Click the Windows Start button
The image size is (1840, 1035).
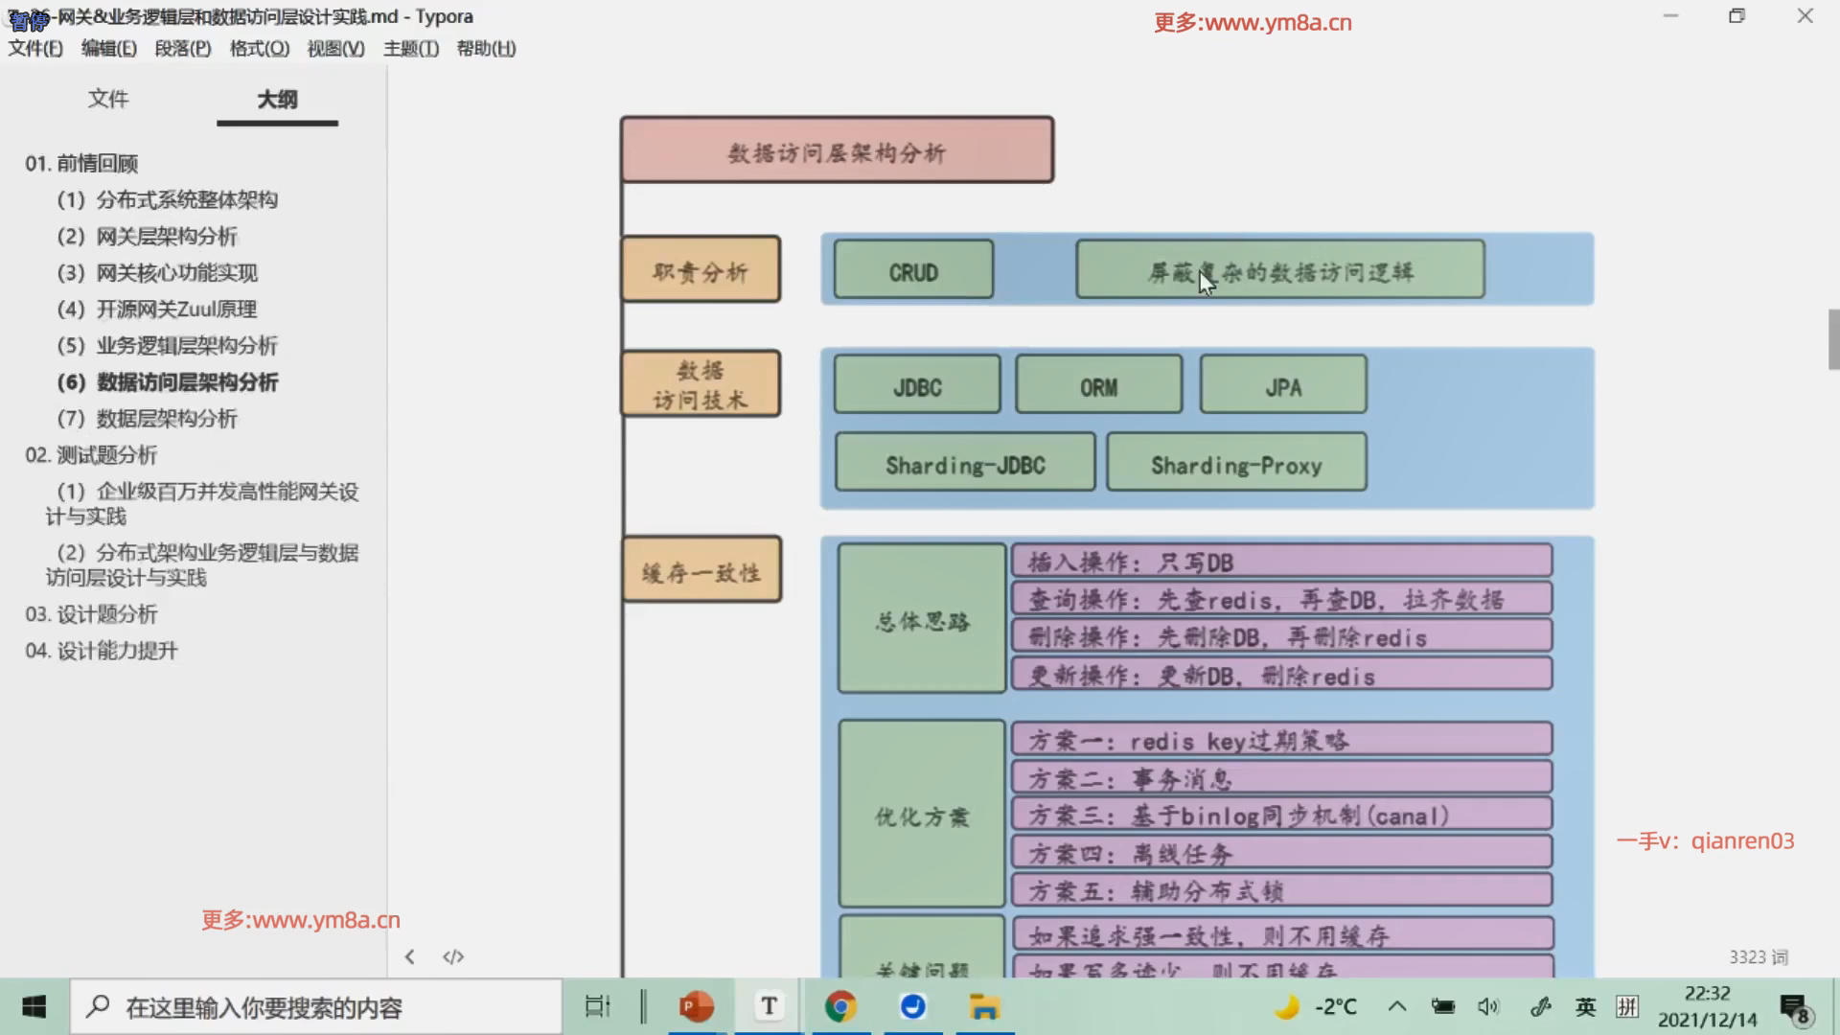click(34, 1006)
